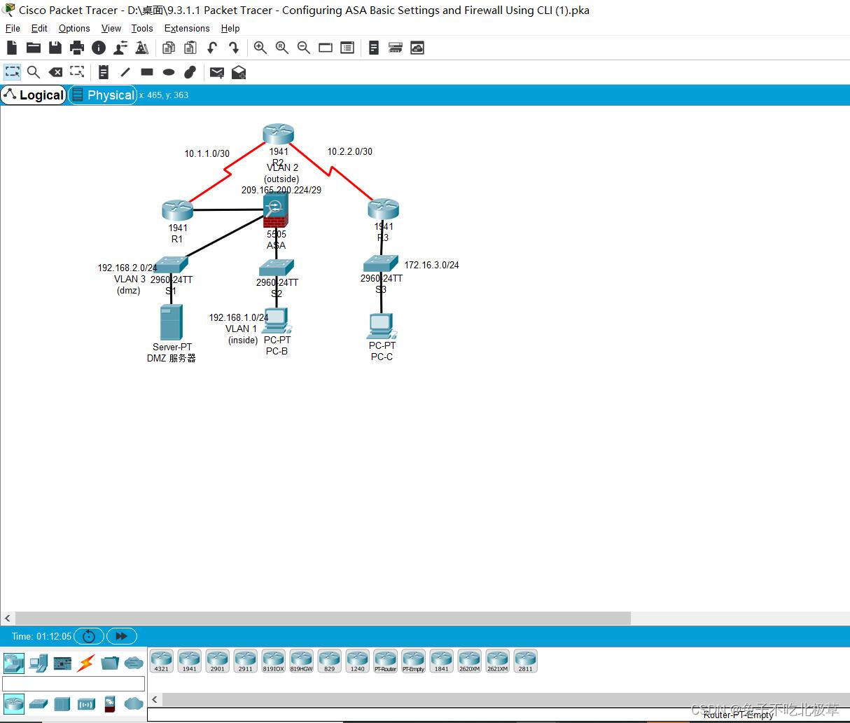
Task: Open the Network Information icon
Action: 99,48
